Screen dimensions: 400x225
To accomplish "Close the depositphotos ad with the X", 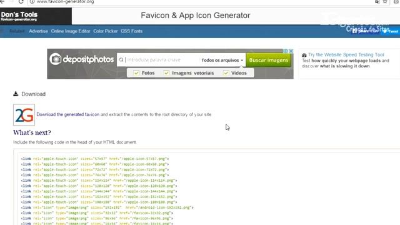I will [x=291, y=51].
